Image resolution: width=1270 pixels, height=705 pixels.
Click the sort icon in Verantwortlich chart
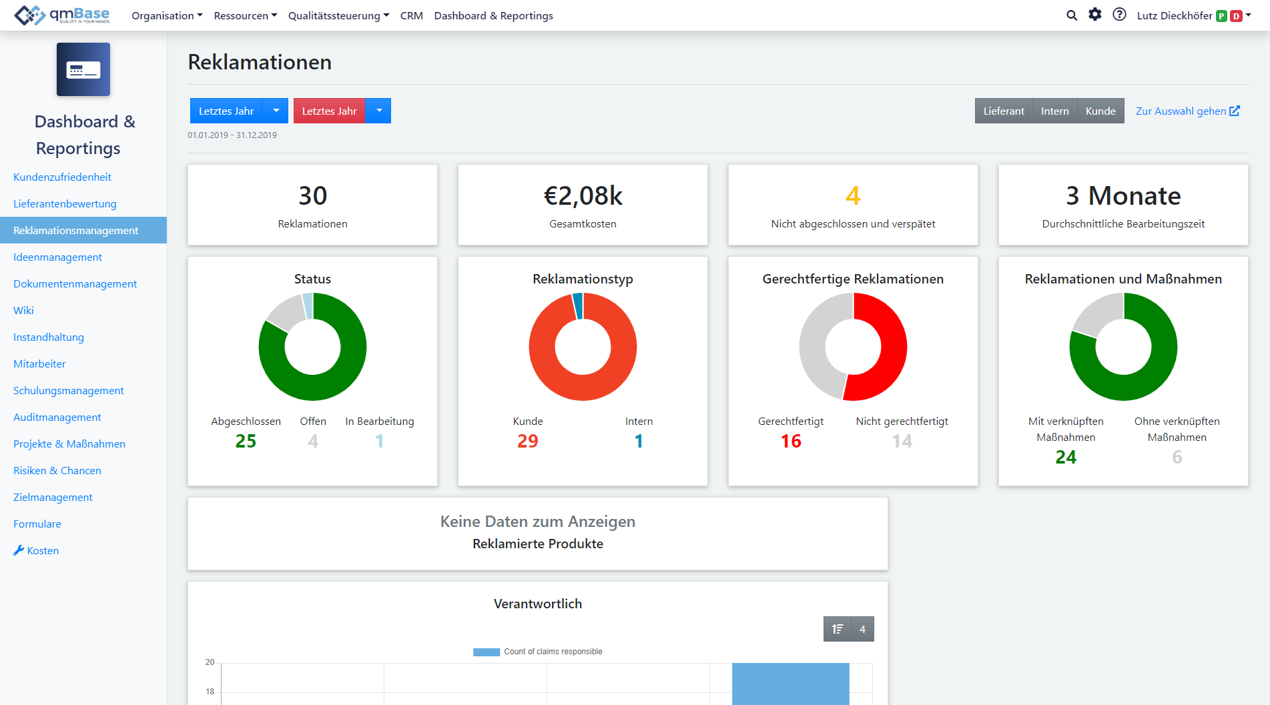[838, 629]
